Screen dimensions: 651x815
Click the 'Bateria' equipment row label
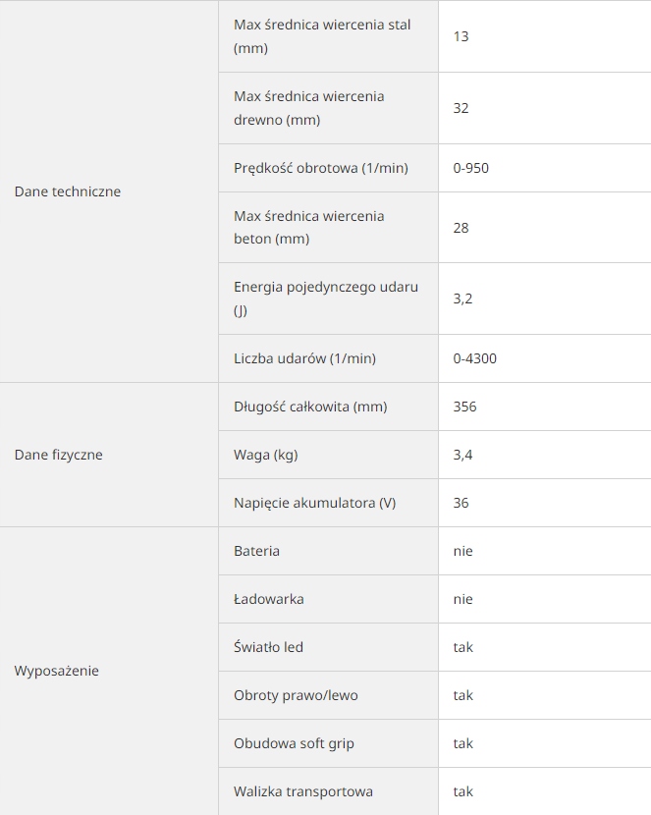coord(256,551)
